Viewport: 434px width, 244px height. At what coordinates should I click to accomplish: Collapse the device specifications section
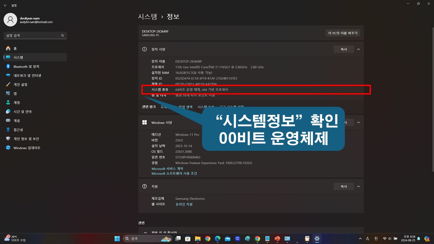pos(358,49)
